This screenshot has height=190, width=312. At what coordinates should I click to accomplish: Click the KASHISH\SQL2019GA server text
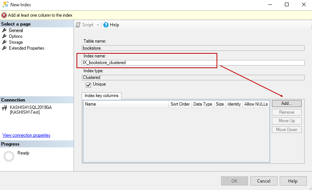(31, 107)
